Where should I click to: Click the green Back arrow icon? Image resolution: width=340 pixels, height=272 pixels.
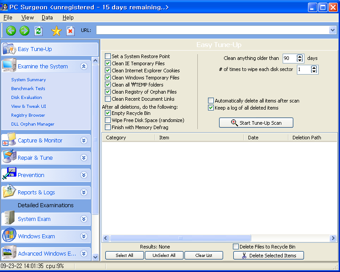[11, 31]
